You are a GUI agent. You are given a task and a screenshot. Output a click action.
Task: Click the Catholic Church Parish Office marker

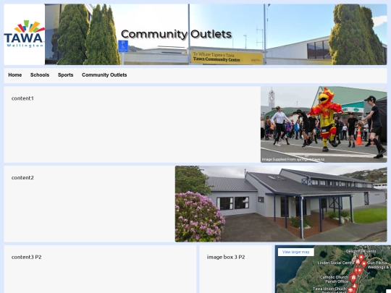tap(353, 277)
